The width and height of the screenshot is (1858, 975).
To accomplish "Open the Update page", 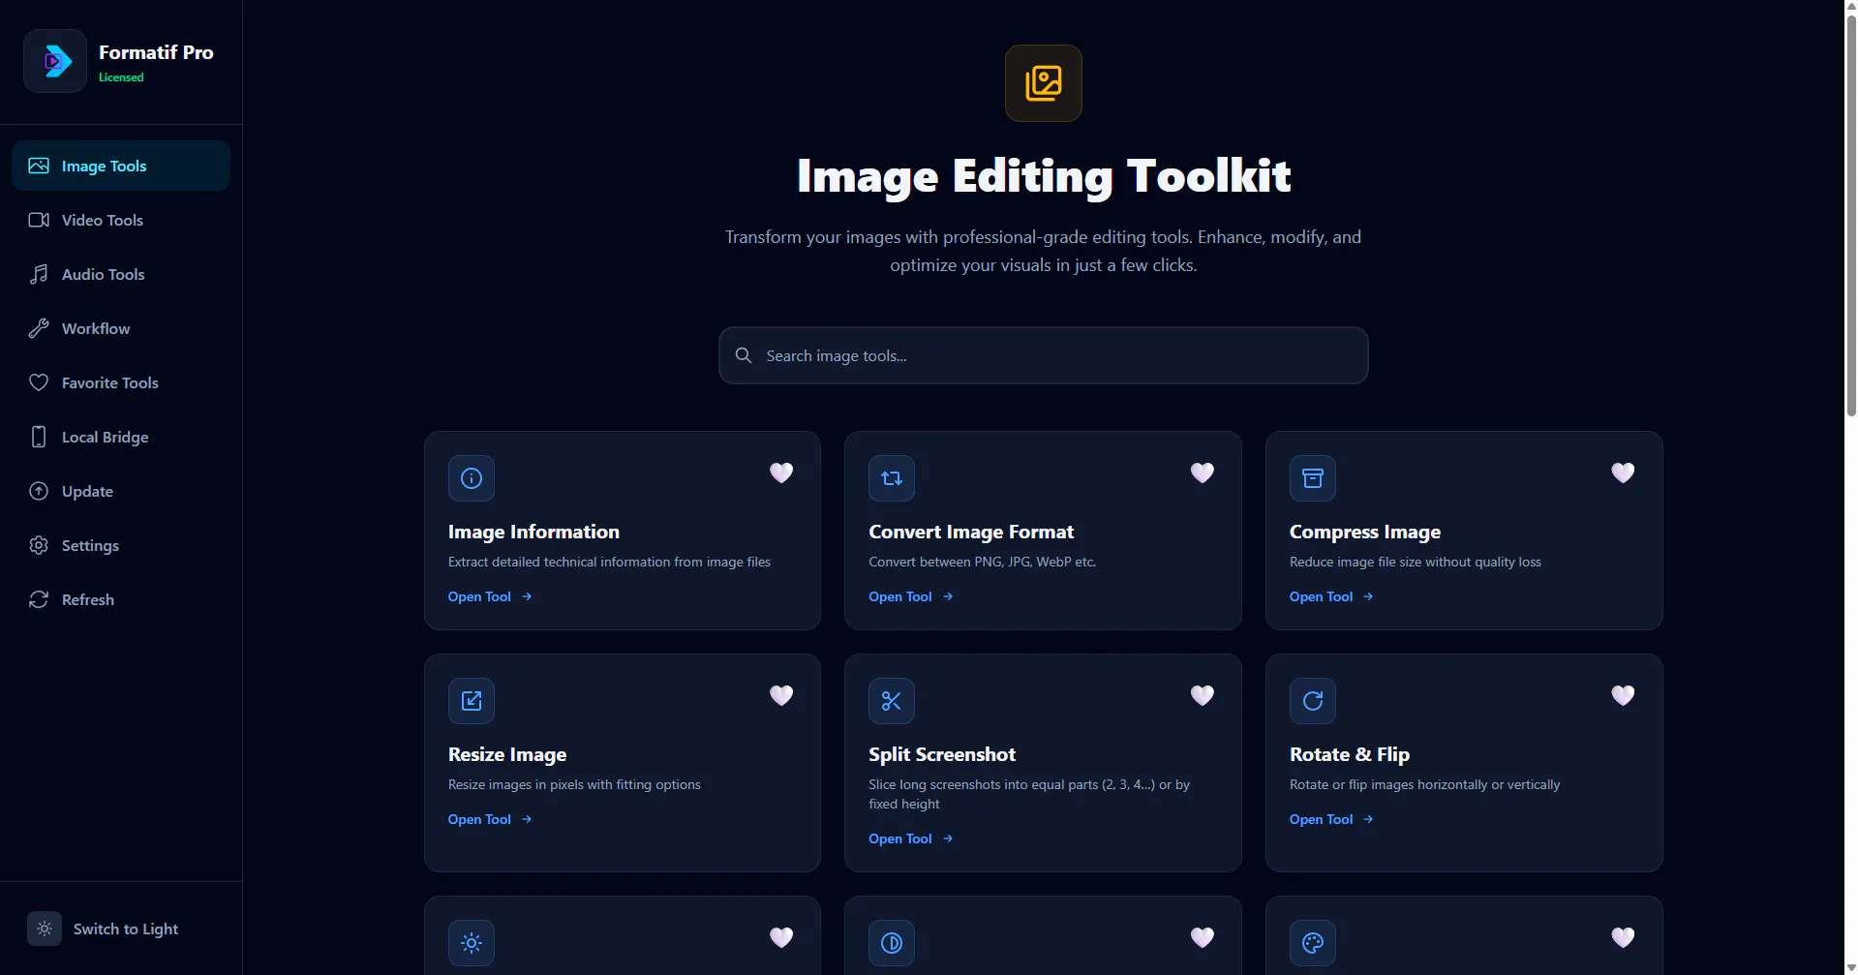I will (x=121, y=491).
